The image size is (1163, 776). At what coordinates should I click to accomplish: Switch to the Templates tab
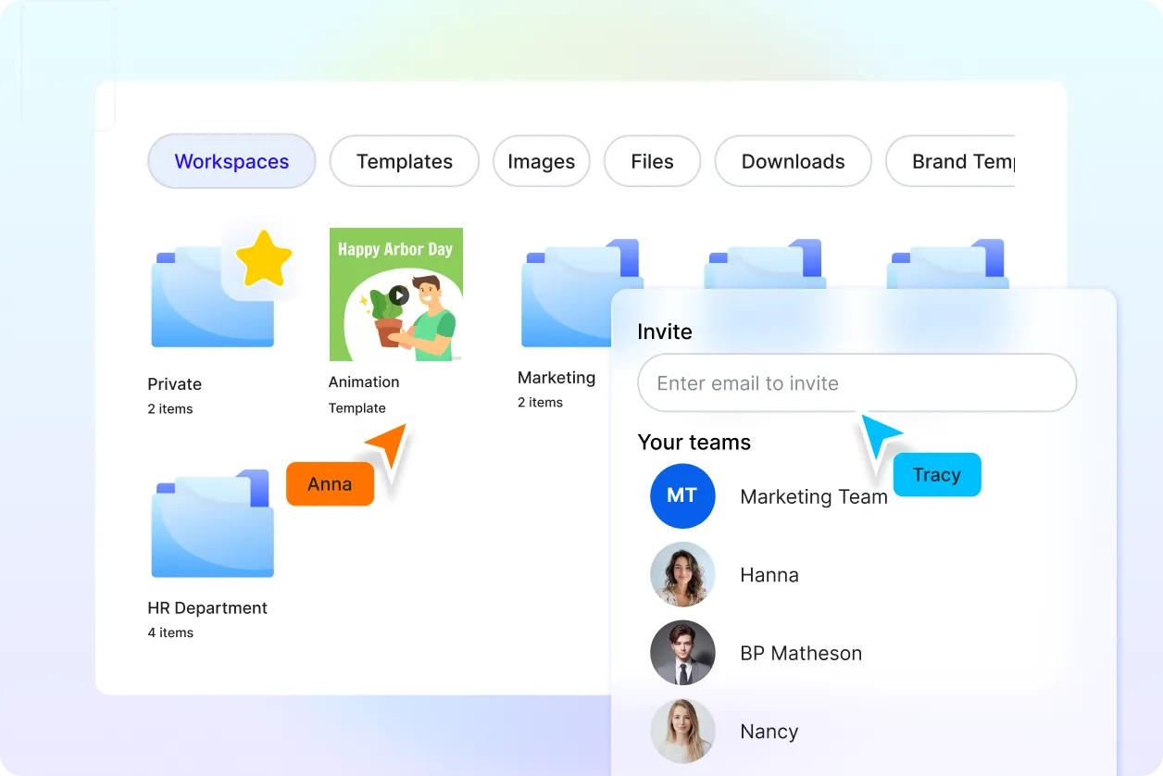(x=404, y=161)
